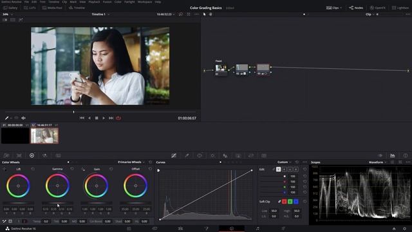Open the File menu
Image resolution: width=412 pixels, height=232 pixels.
click(x=26, y=2)
